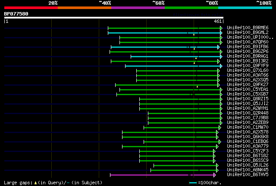Click the cyan arrowhead ending the B9IFB6 alignment
This screenshot has width=276, height=186.
219,47
